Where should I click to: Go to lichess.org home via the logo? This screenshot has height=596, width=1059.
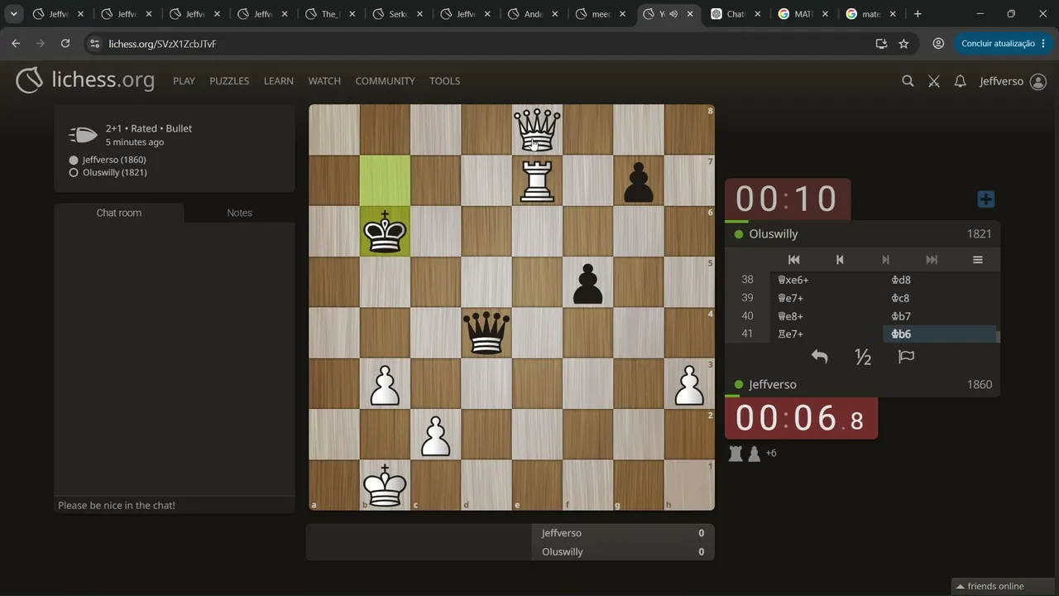(85, 79)
